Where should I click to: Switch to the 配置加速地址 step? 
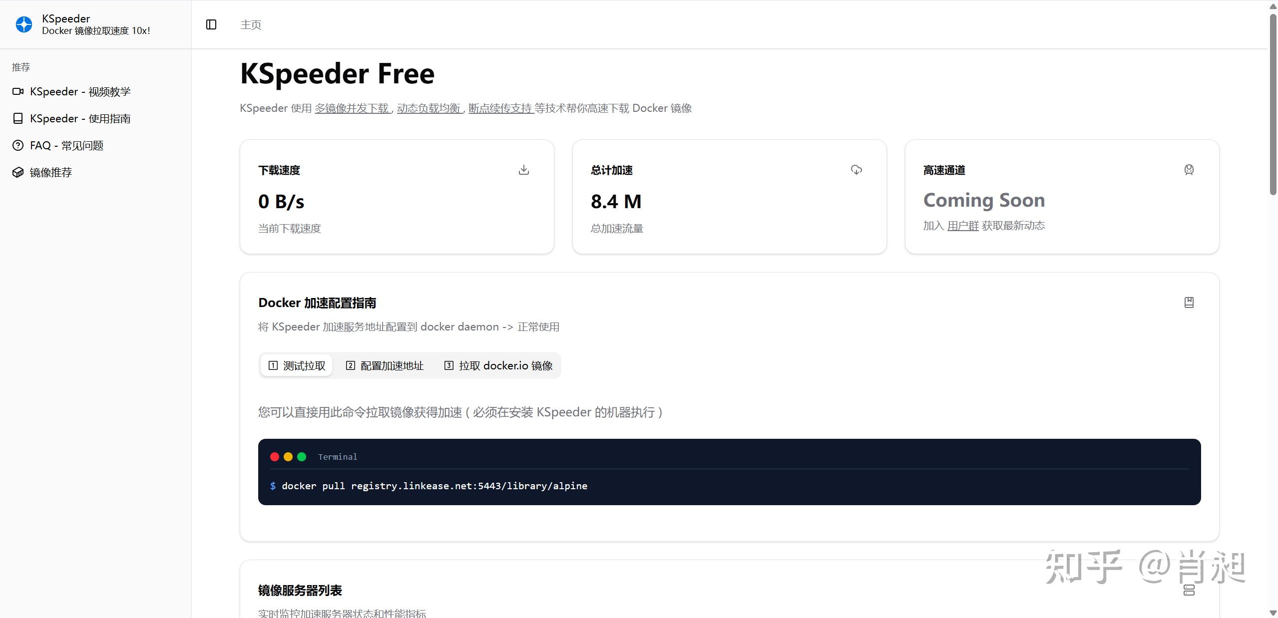[x=384, y=365]
